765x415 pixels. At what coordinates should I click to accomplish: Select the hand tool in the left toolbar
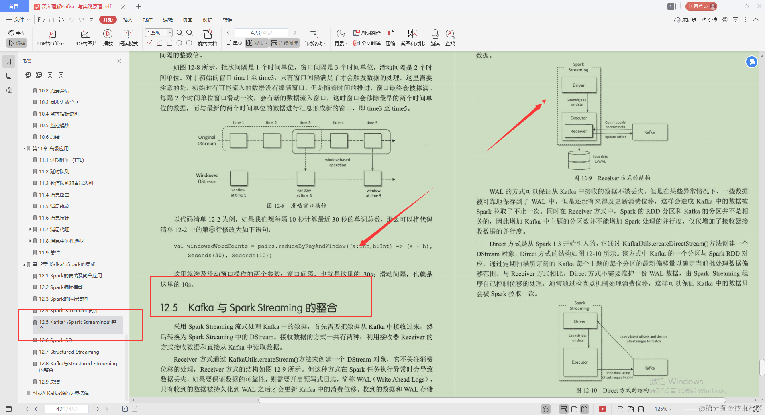pos(16,33)
